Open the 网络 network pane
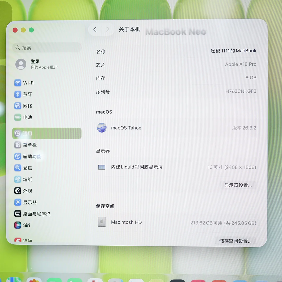The image size is (282, 282). click(27, 106)
